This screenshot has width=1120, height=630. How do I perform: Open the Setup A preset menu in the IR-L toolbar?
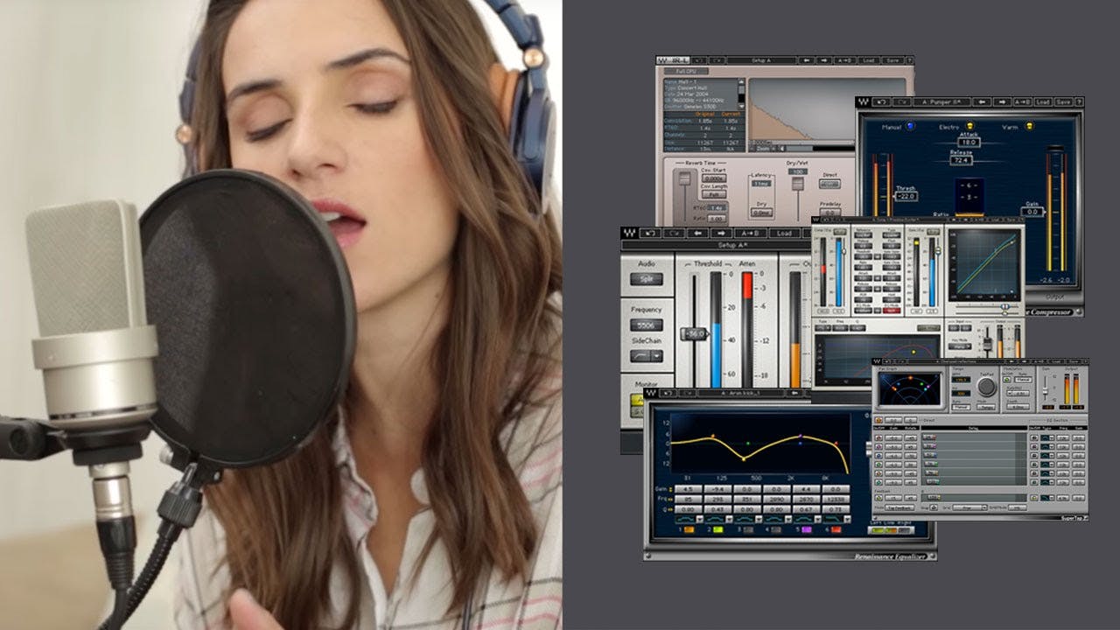762,60
